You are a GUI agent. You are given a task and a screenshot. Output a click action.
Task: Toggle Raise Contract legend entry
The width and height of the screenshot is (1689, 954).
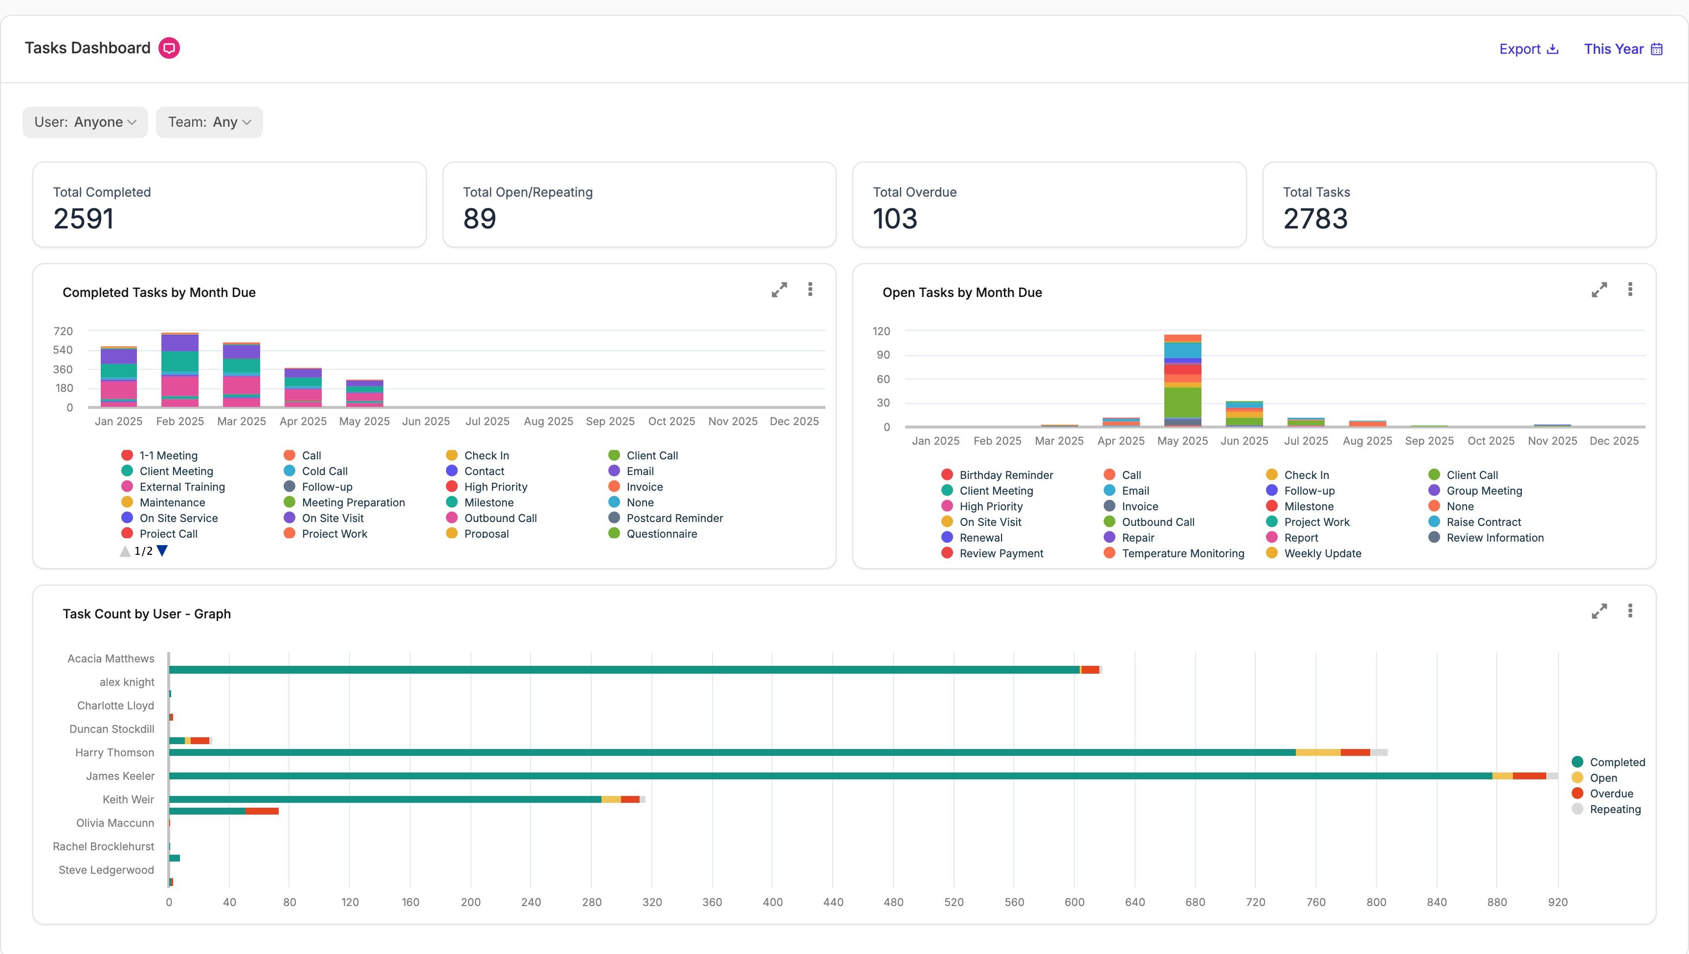1475,522
